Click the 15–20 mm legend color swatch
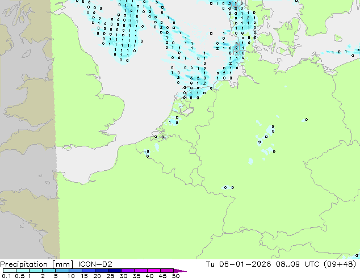Image resolution: width=360 pixels, height=278 pixels. (x=89, y=271)
